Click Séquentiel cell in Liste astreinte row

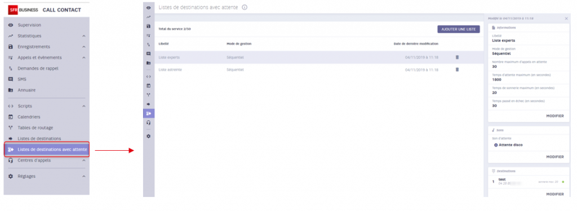(x=235, y=69)
